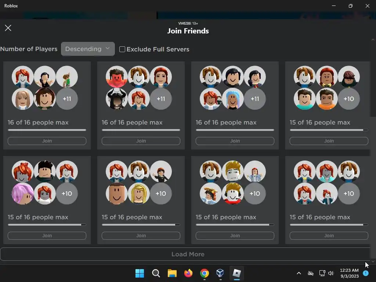Open the volume control speaker icon
The image size is (376, 282).
tap(331, 273)
